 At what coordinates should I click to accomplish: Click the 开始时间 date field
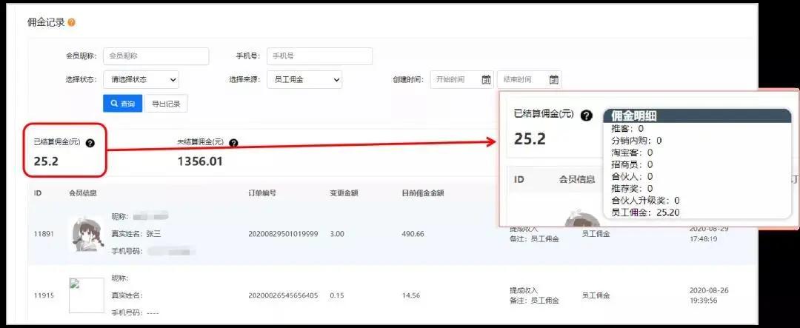coord(462,79)
